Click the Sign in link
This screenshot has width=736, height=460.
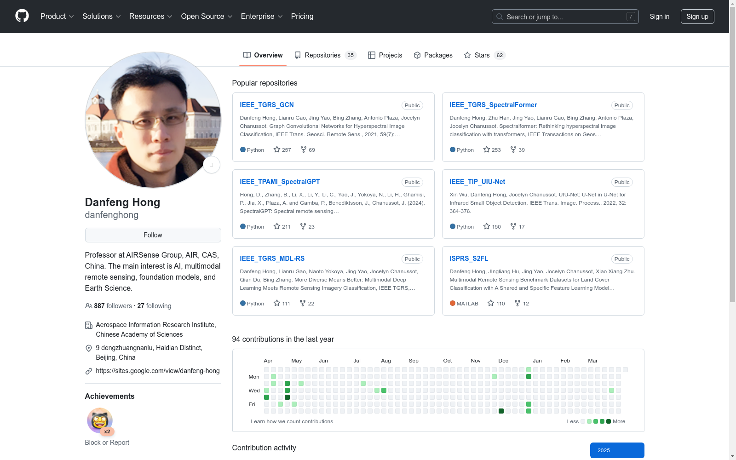tap(660, 17)
